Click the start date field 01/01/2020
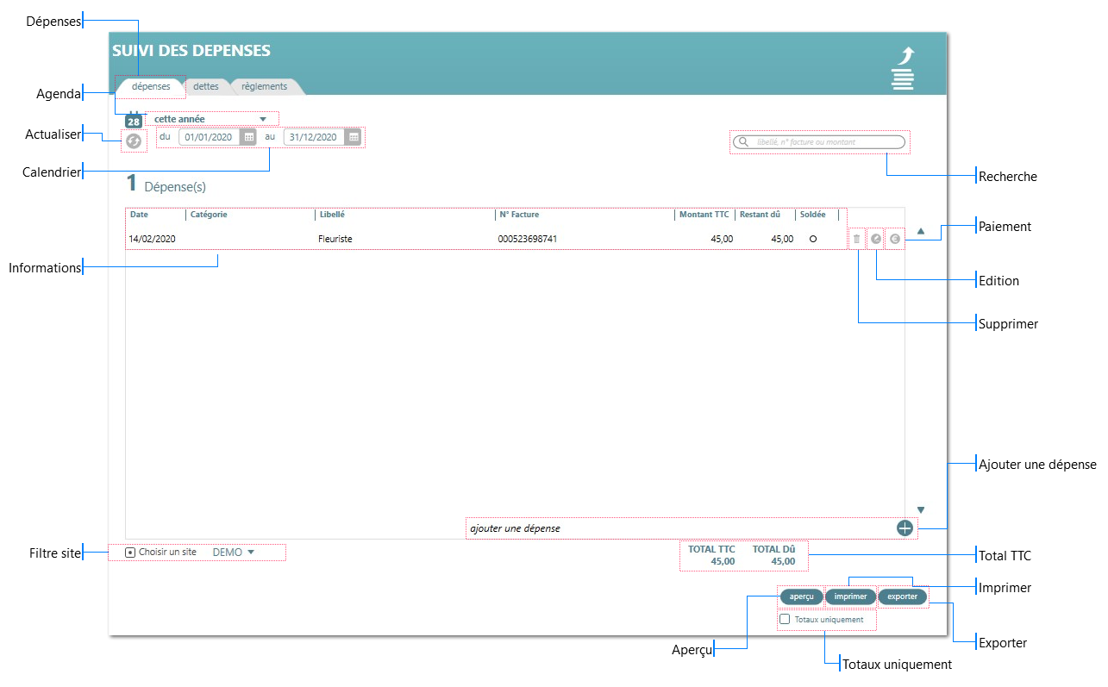1108x687 pixels. click(210, 137)
